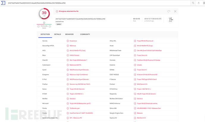Click warning icon beside Kaspersky HEUR detection

click(x=135, y=94)
